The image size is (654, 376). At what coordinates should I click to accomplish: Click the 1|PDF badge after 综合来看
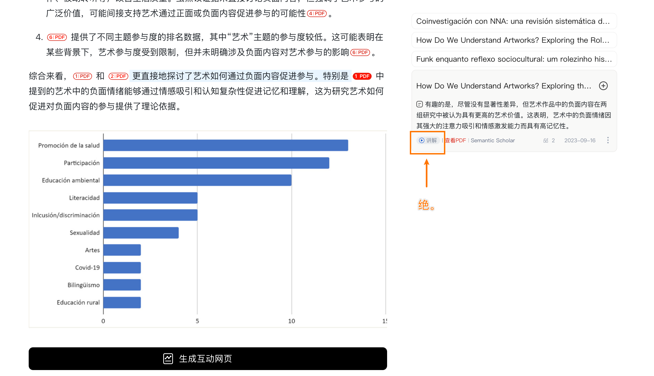[x=83, y=76]
